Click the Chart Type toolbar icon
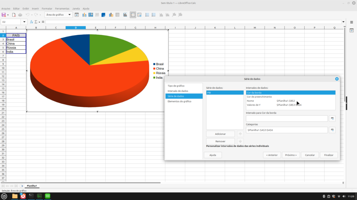 click(84, 15)
